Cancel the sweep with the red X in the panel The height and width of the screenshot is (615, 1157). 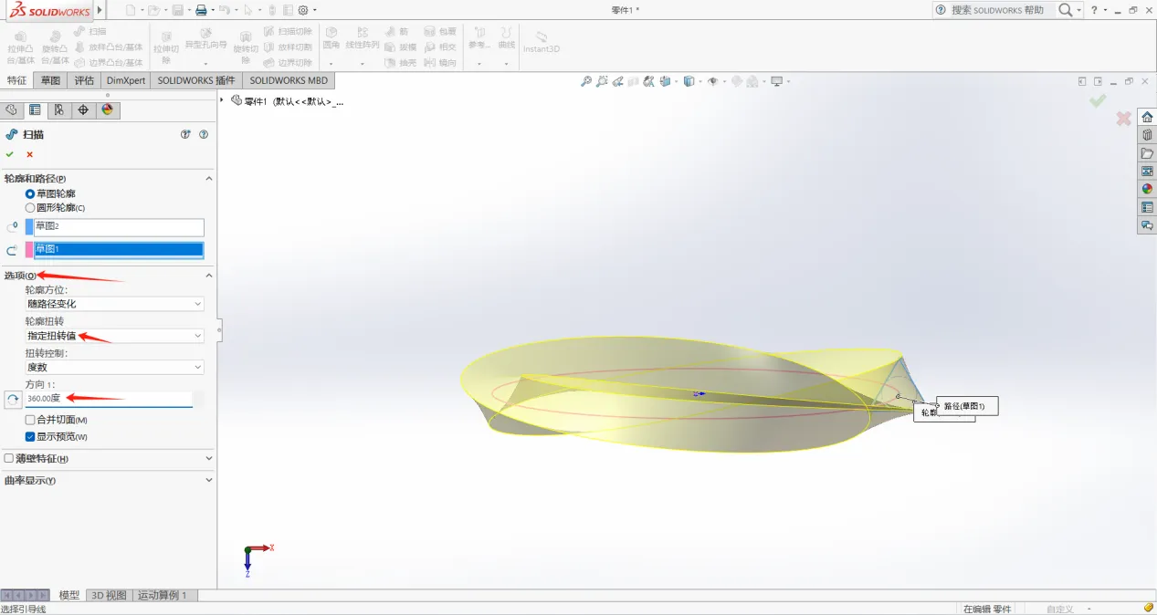point(29,154)
